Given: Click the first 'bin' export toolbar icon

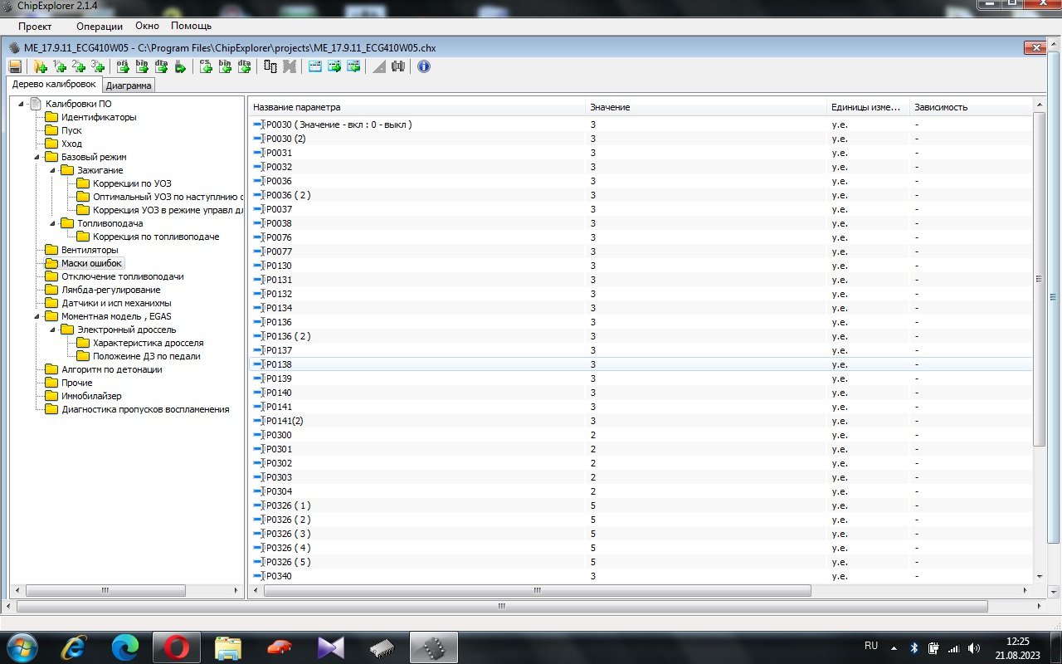Looking at the screenshot, I should [141, 66].
